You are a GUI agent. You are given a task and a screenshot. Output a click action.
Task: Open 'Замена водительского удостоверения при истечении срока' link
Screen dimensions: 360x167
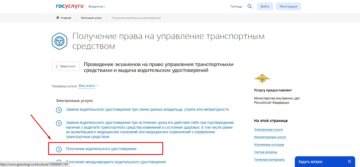(x=150, y=130)
